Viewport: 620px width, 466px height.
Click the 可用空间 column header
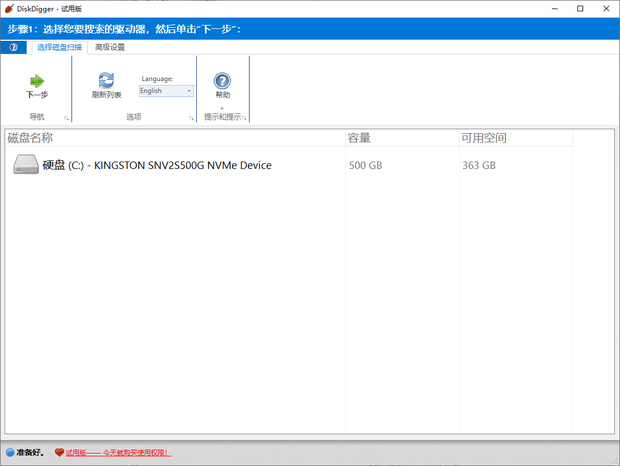(x=484, y=138)
